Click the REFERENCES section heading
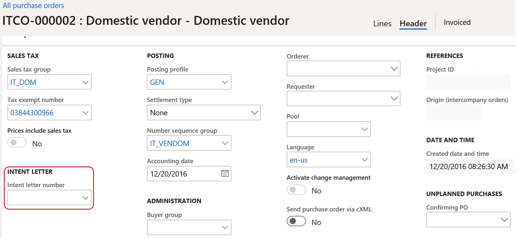 (445, 56)
